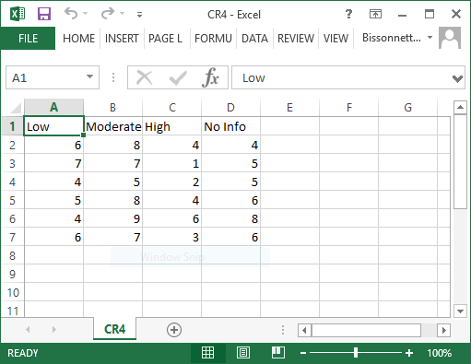The height and width of the screenshot is (364, 471).
Task: Select the CR4 sheet tab
Action: pos(114,329)
